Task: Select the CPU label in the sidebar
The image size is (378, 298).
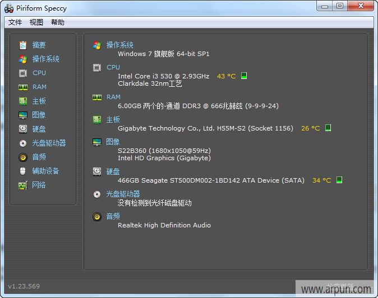Action: [39, 73]
